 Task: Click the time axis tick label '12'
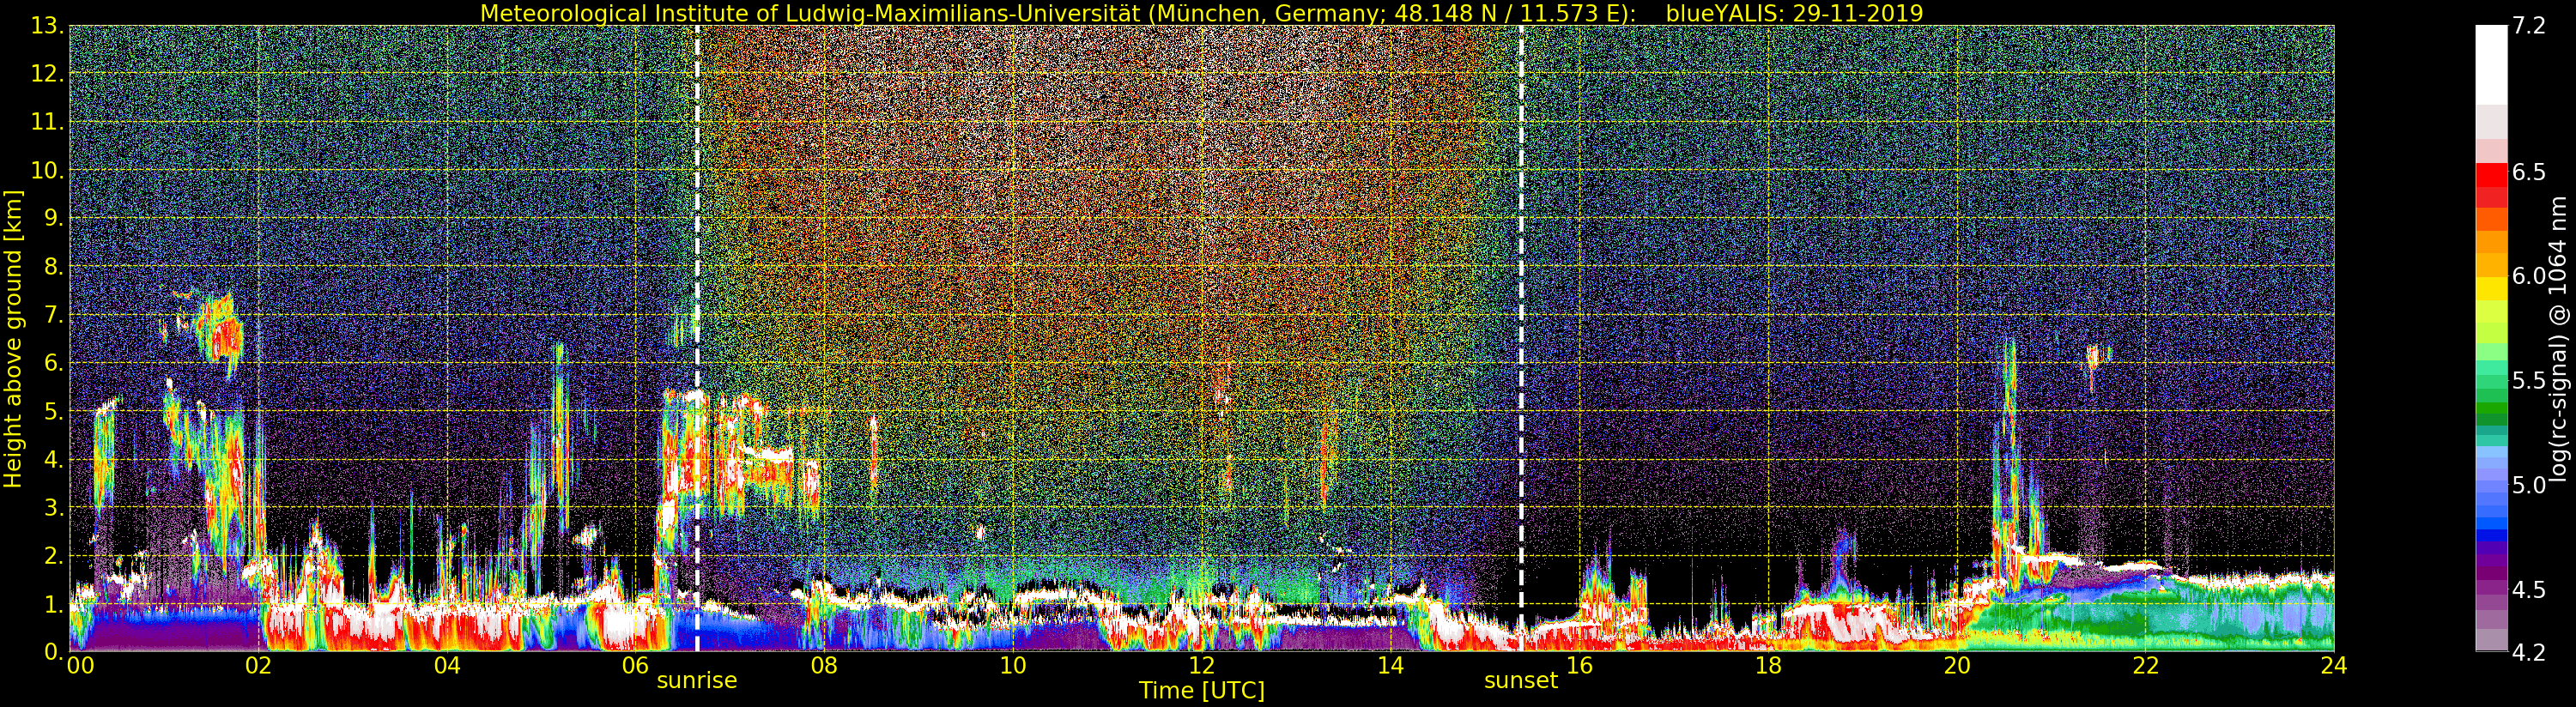[x=1202, y=666]
